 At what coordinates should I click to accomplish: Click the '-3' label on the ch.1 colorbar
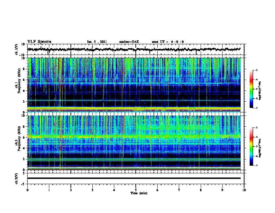(256, 70)
